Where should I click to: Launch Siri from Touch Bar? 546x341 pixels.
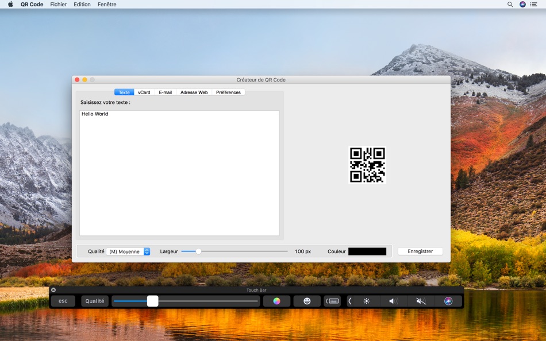[x=448, y=301]
